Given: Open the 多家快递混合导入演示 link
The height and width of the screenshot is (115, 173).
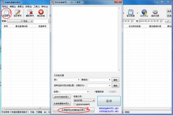Looking at the screenshot, I should (x=109, y=111).
